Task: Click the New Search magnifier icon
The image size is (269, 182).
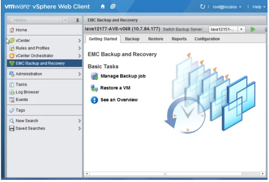Action: [x=12, y=121]
